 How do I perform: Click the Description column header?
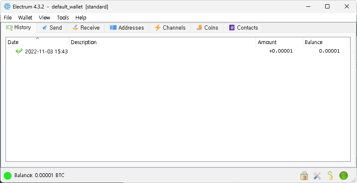tap(162, 42)
